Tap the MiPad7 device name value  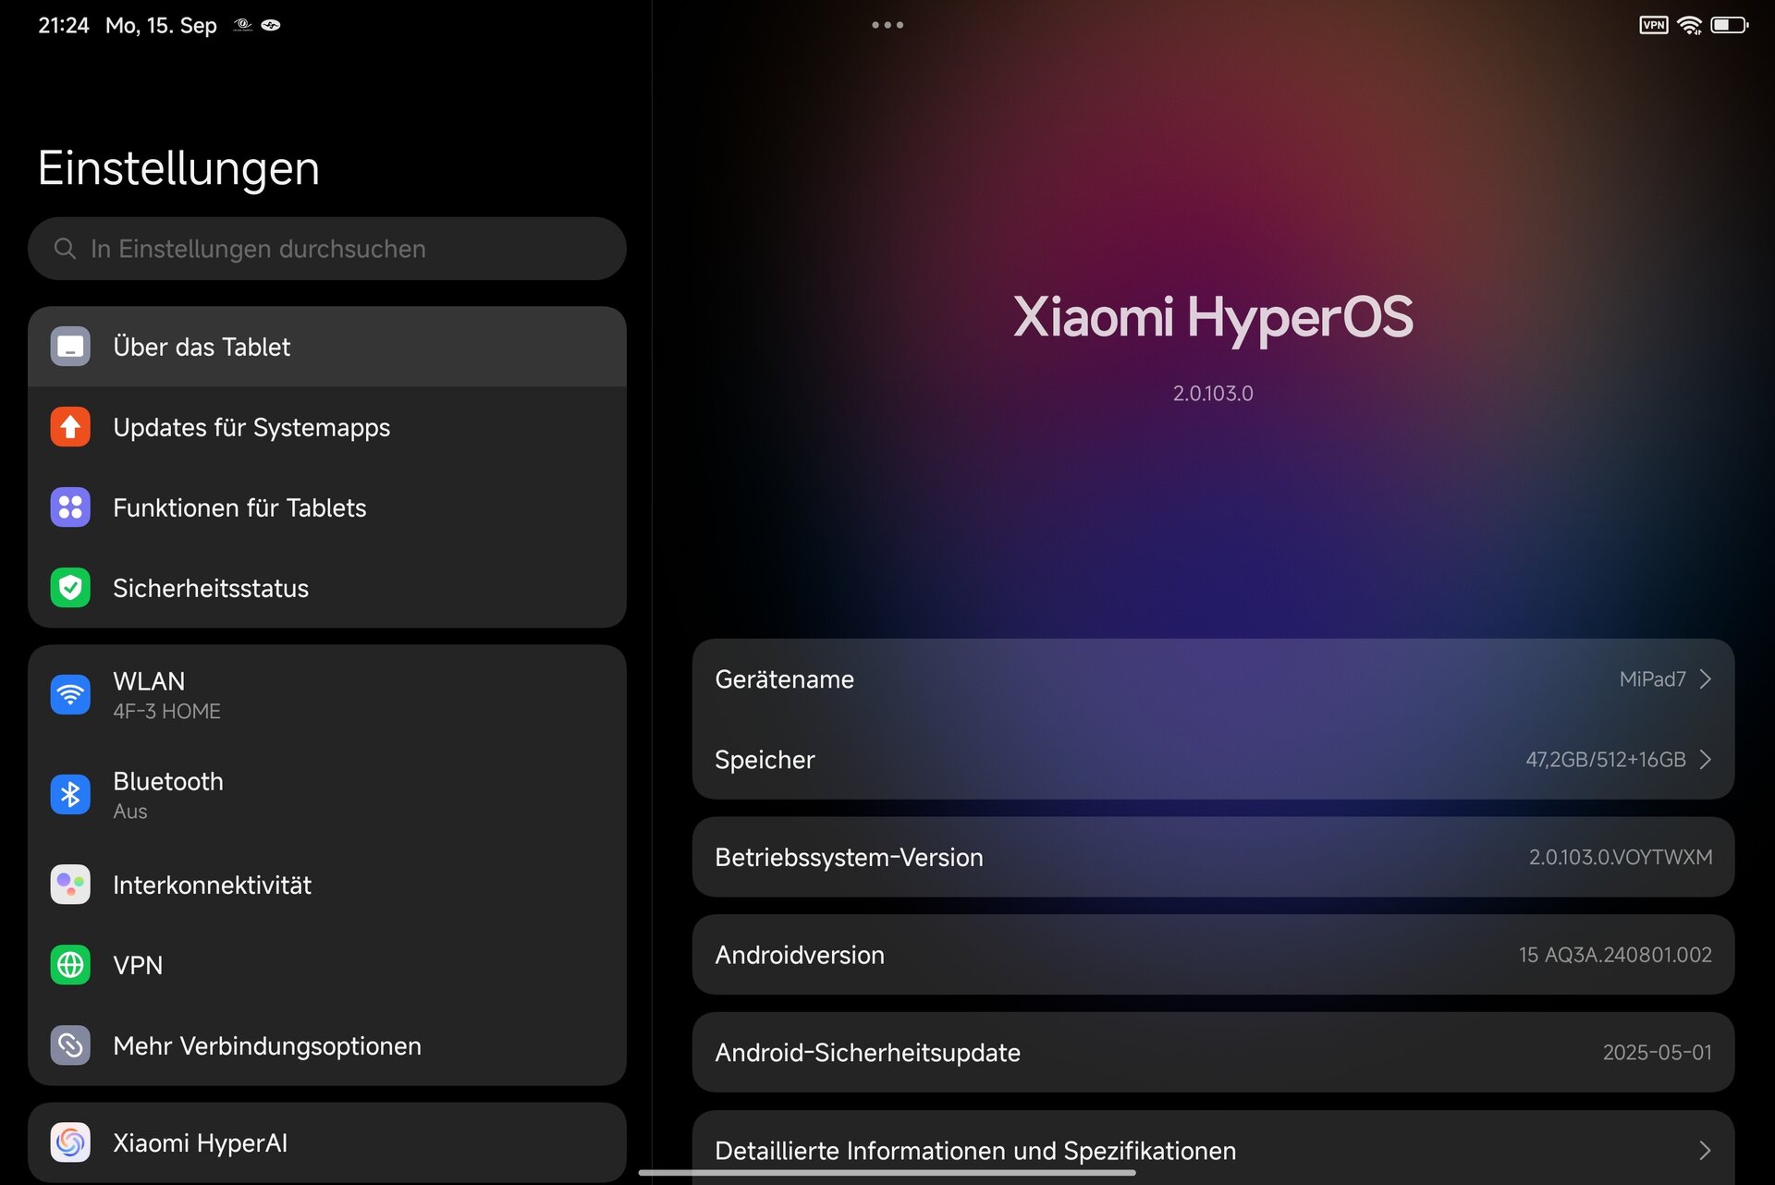point(1652,679)
